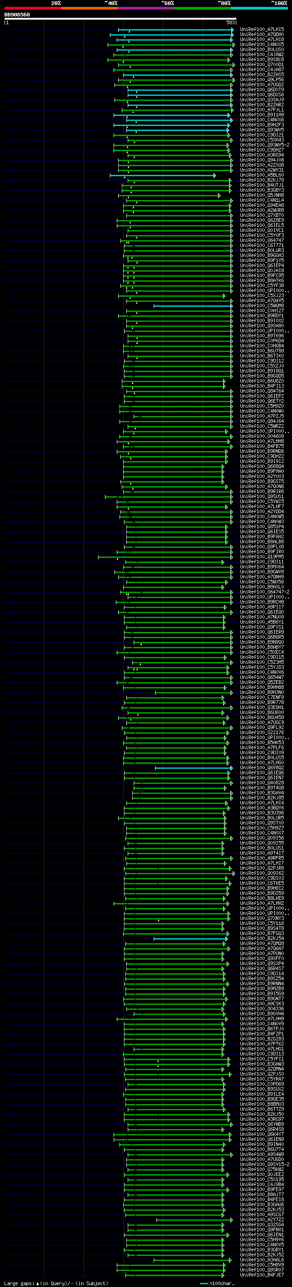The height and width of the screenshot is (1287, 292).
Task: Open hit UniRef100_C5YWI5
Action: 262,502
